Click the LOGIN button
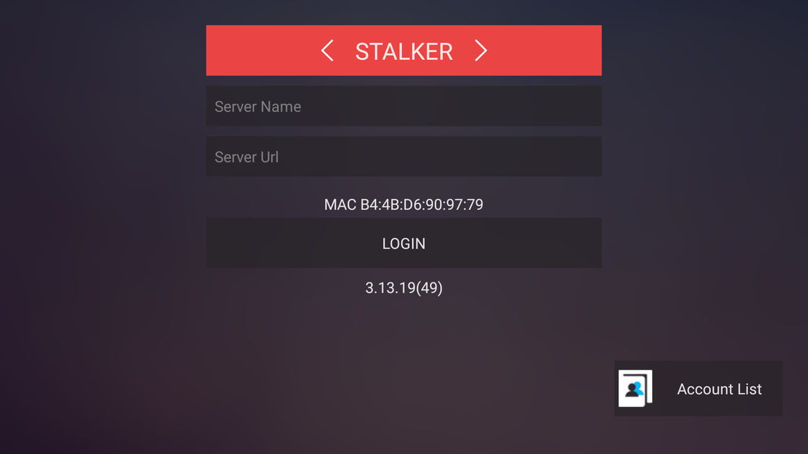Screen dimensions: 808x454 coord(404,243)
